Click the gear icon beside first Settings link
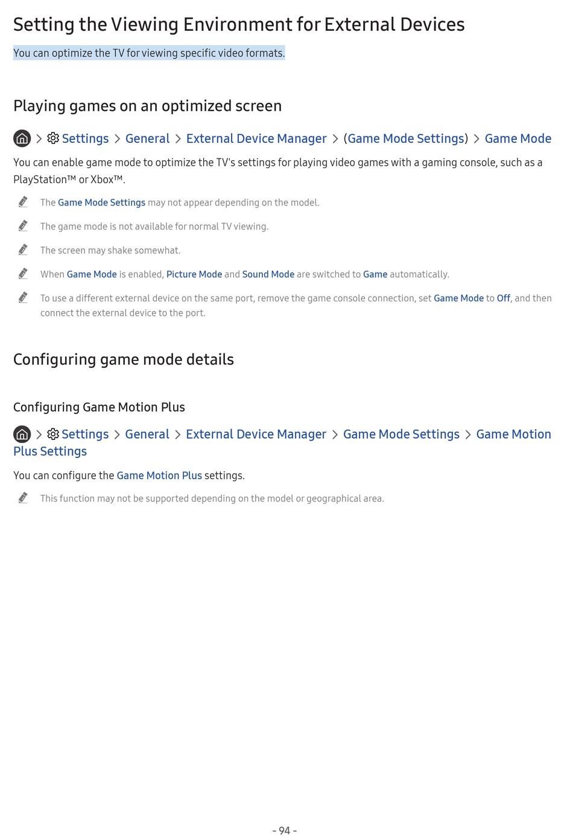The image size is (573, 836). (x=53, y=138)
